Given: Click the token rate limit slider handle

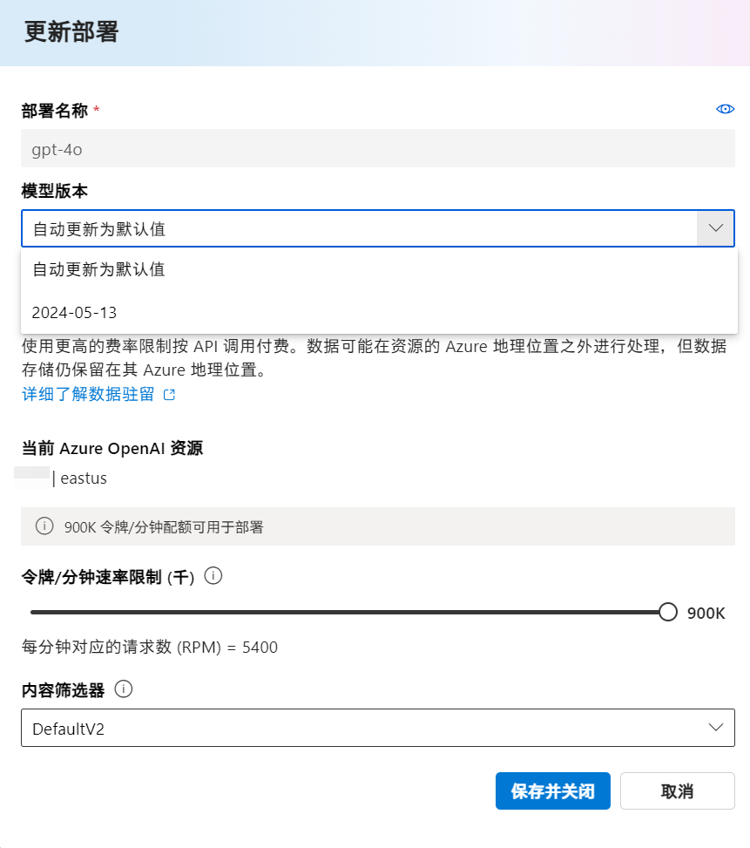Looking at the screenshot, I should tap(668, 612).
